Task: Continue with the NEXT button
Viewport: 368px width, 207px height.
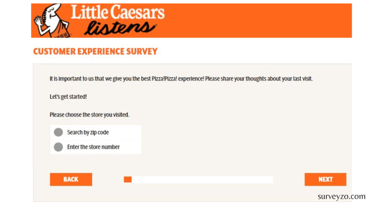Action: [x=325, y=179]
